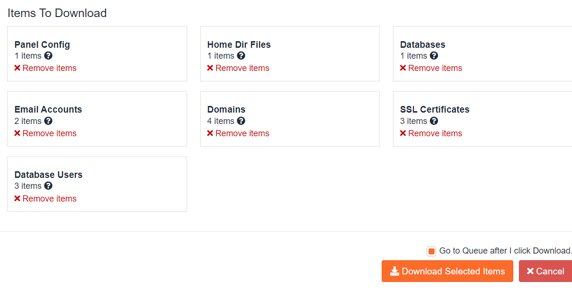This screenshot has height=290, width=572.
Task: Click the Database Users card title
Action: (48, 175)
